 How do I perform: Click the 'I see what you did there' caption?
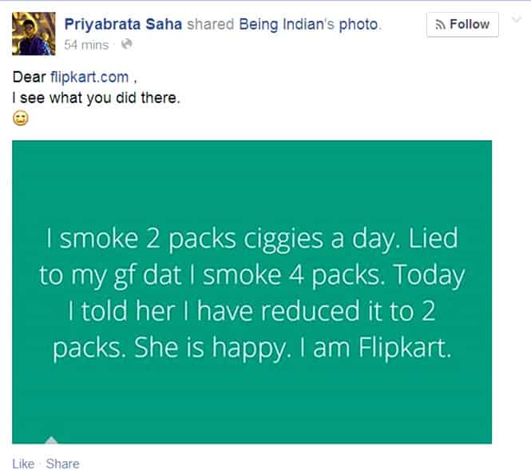pos(96,98)
